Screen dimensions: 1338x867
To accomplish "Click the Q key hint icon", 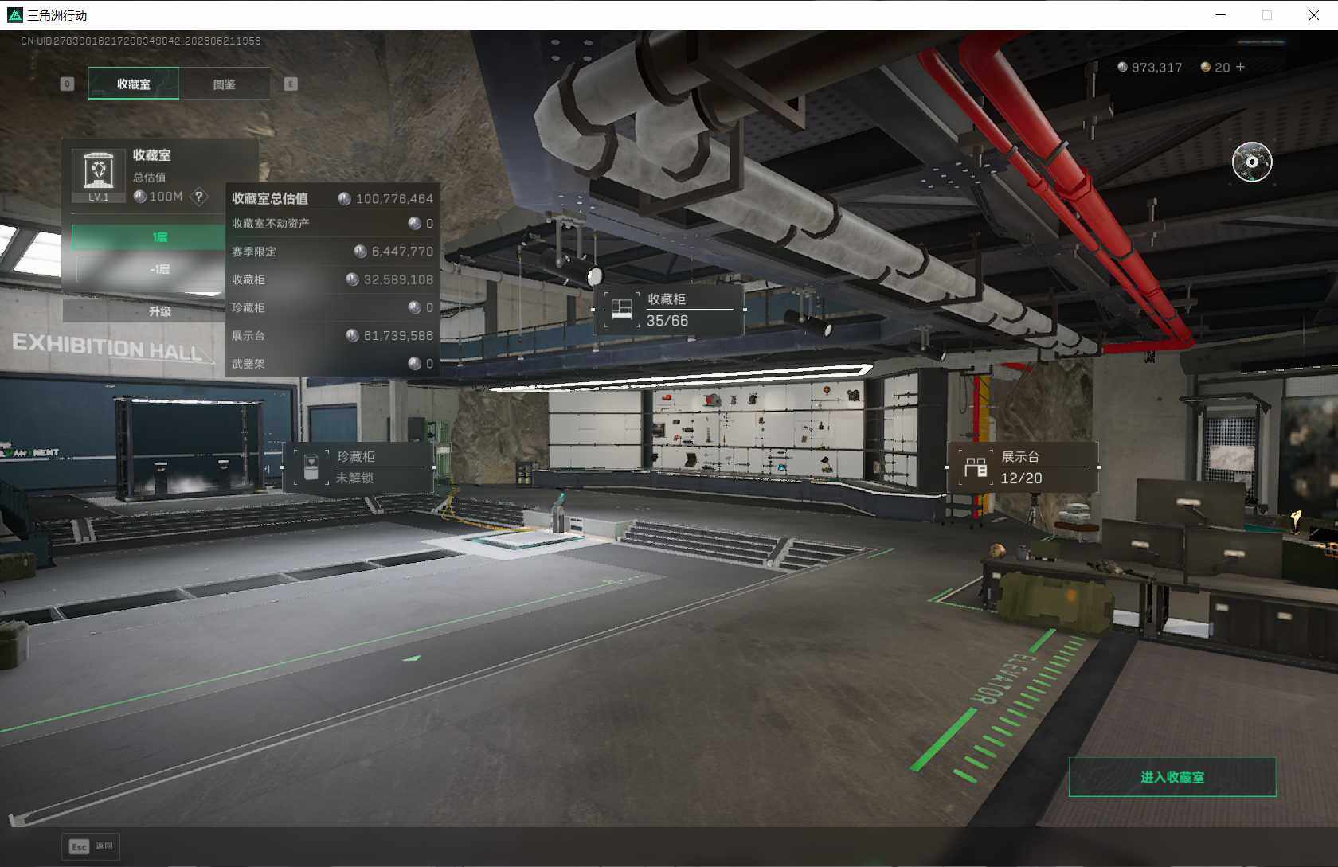I will 67,84.
